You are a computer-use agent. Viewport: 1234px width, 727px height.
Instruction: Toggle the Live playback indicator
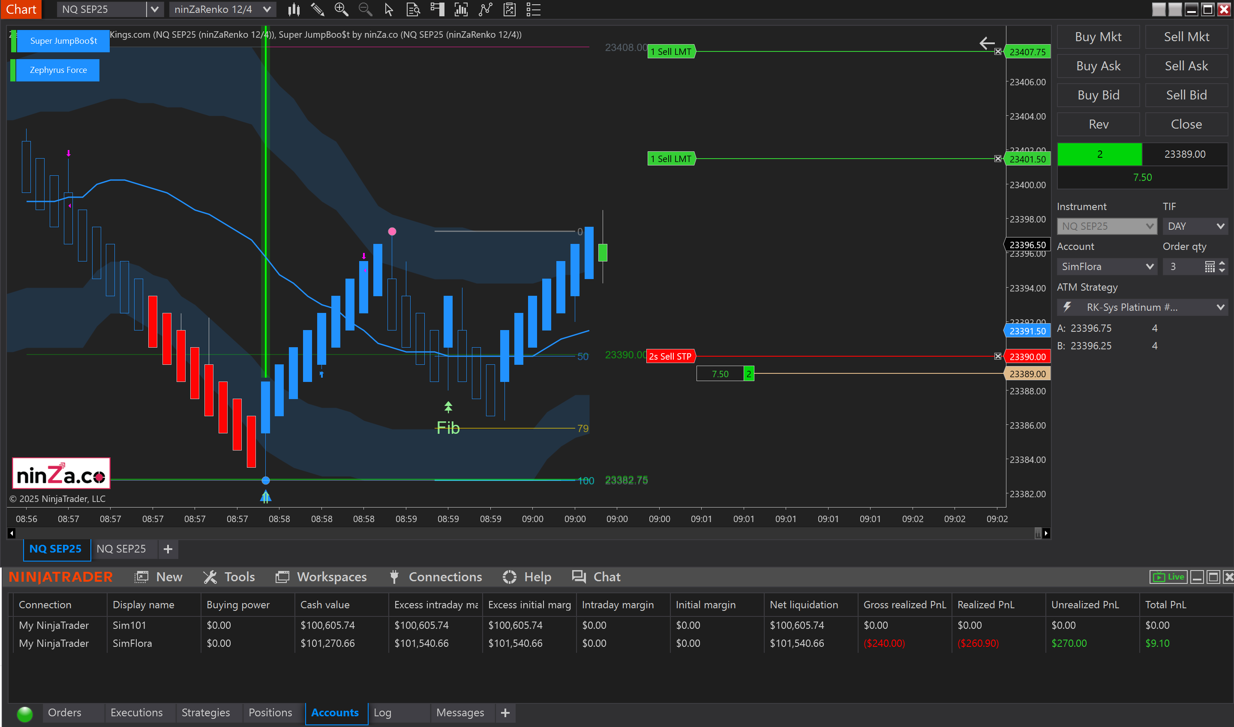[x=1168, y=577]
